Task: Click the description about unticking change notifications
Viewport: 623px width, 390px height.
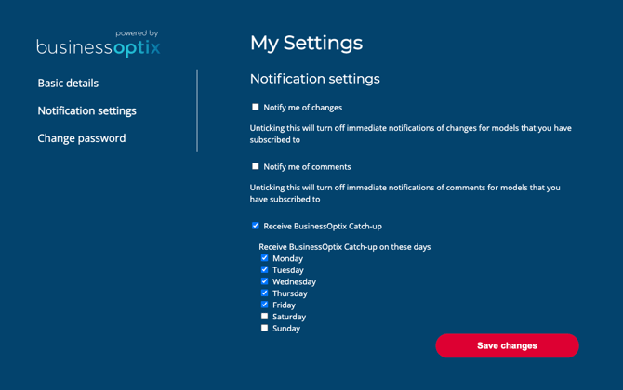Action: coord(410,134)
